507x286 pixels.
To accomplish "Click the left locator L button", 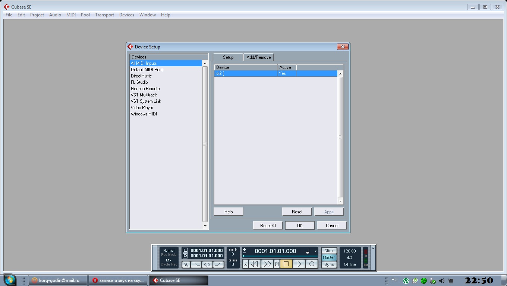I will [x=185, y=250].
